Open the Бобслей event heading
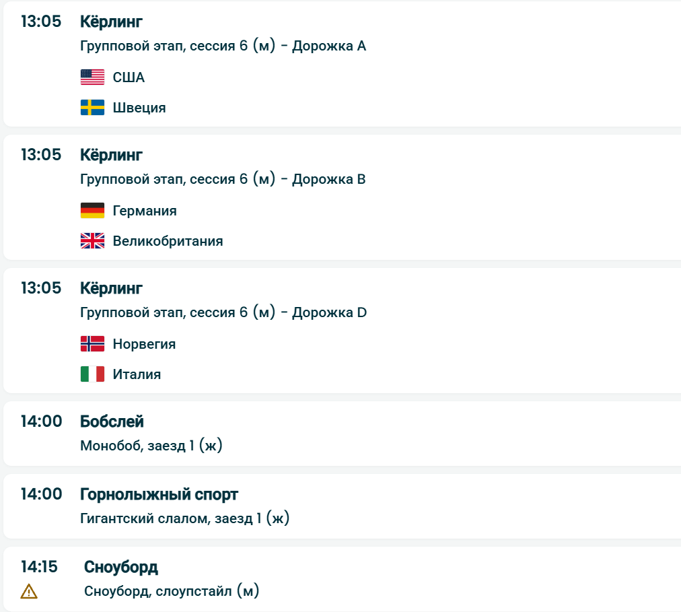Viewport: 681px width, 612px height. coord(112,421)
